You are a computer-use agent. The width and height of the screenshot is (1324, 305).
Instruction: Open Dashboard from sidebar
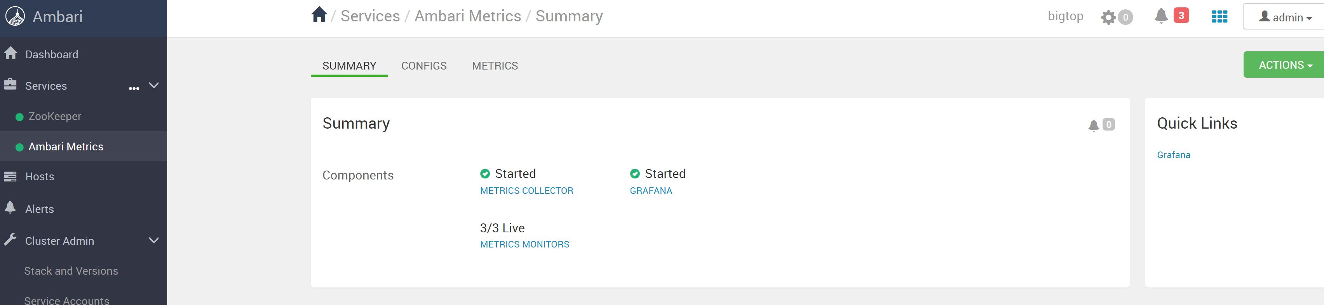[51, 54]
